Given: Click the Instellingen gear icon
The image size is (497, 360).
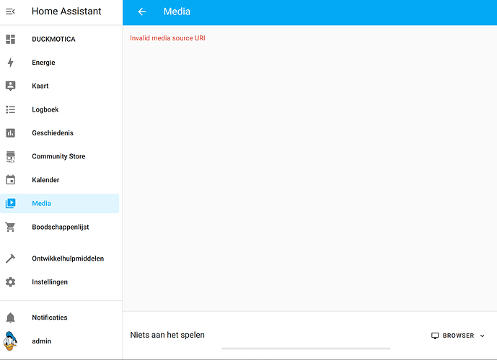Looking at the screenshot, I should click(11, 282).
